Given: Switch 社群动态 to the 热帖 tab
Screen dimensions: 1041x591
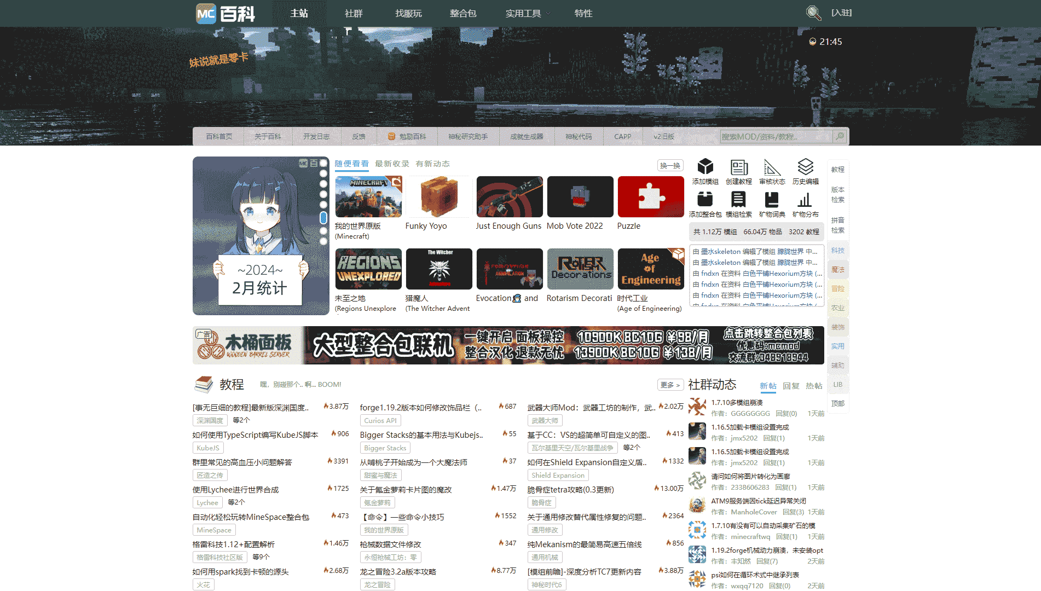Looking at the screenshot, I should pos(814,386).
